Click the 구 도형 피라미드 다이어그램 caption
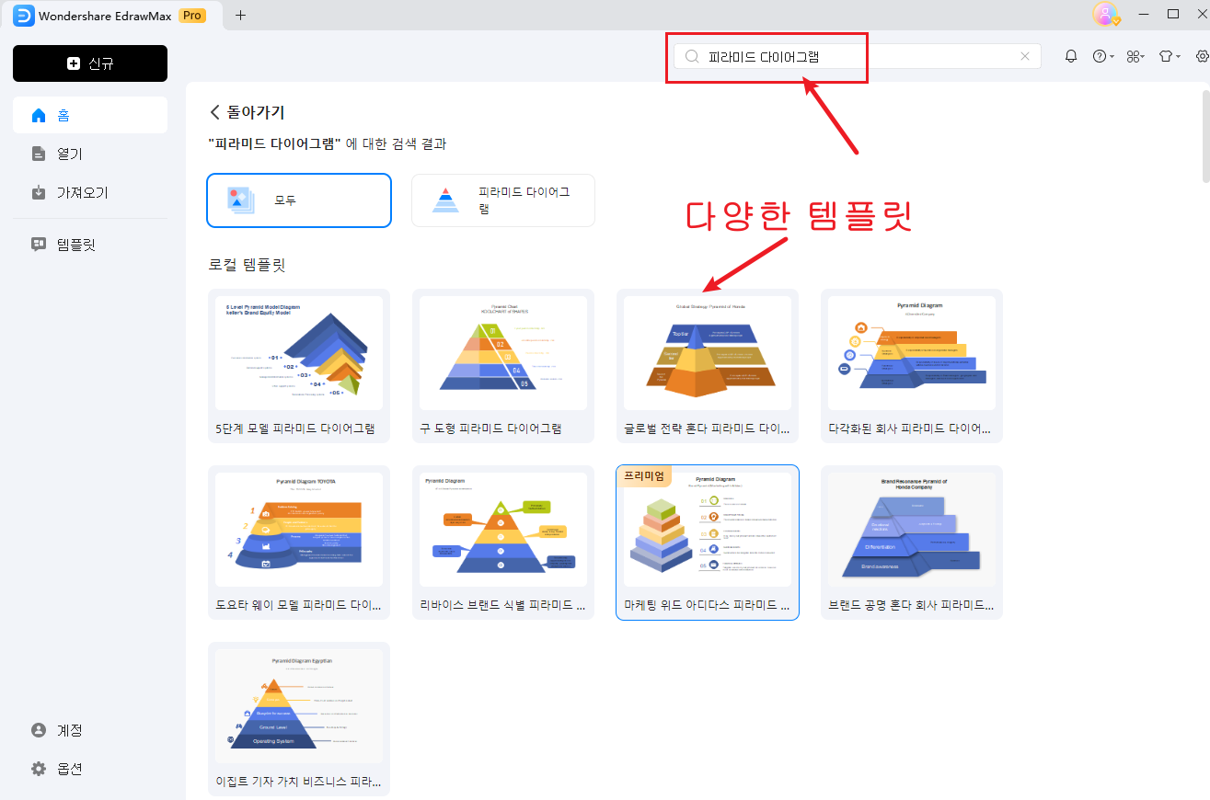Screen dimensions: 1210x800 click(490, 429)
